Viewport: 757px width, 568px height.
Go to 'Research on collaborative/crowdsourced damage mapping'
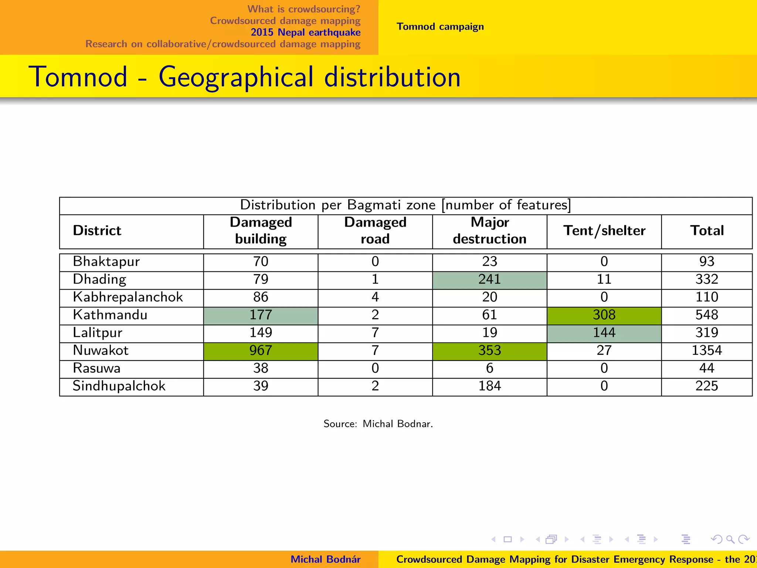click(223, 44)
